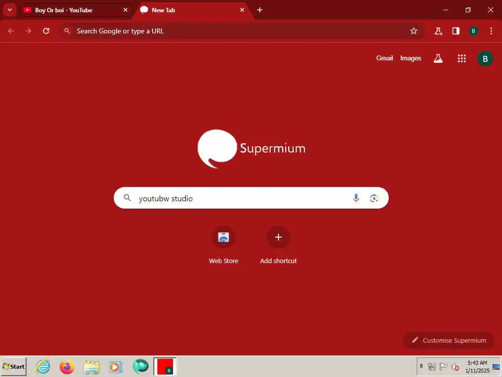Show hidden tray icons
502x377 pixels.
coord(421,366)
